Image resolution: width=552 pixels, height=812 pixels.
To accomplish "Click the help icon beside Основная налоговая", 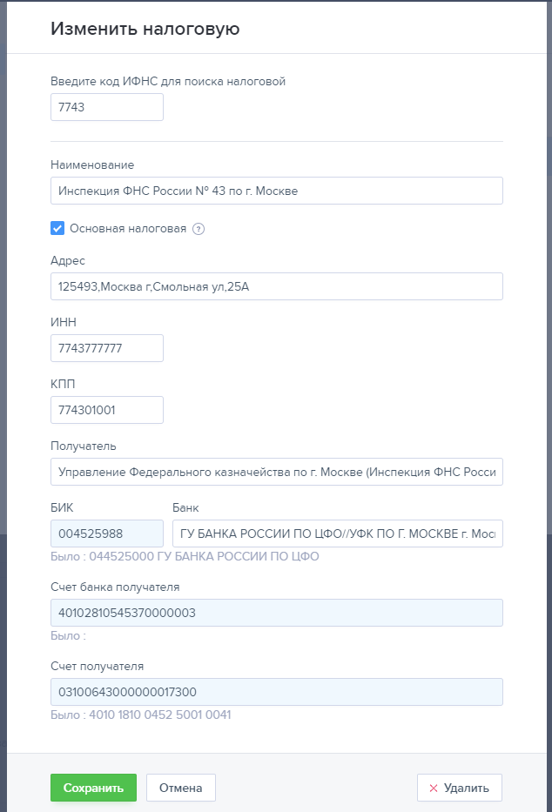I will [199, 229].
